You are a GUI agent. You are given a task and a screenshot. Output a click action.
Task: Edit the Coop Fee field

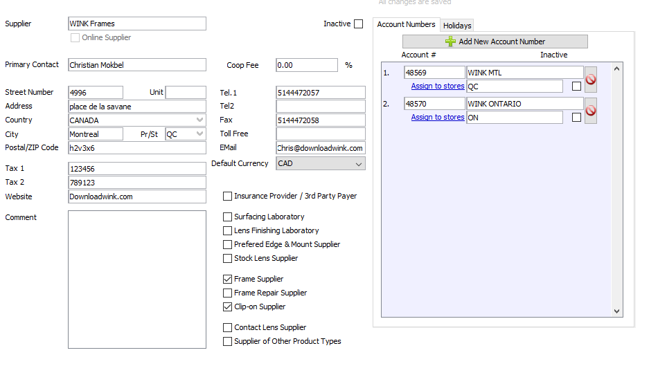[x=307, y=65]
